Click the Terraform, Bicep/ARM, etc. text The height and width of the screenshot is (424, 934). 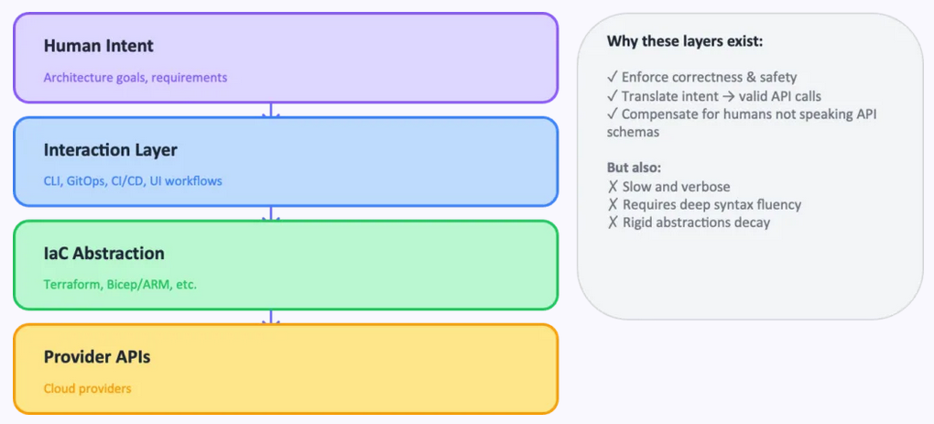pyautogui.click(x=120, y=285)
